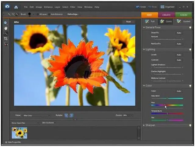Enable the Auto-Enhance checkbox
The height and width of the screenshot is (147, 195).
[x=49, y=14]
